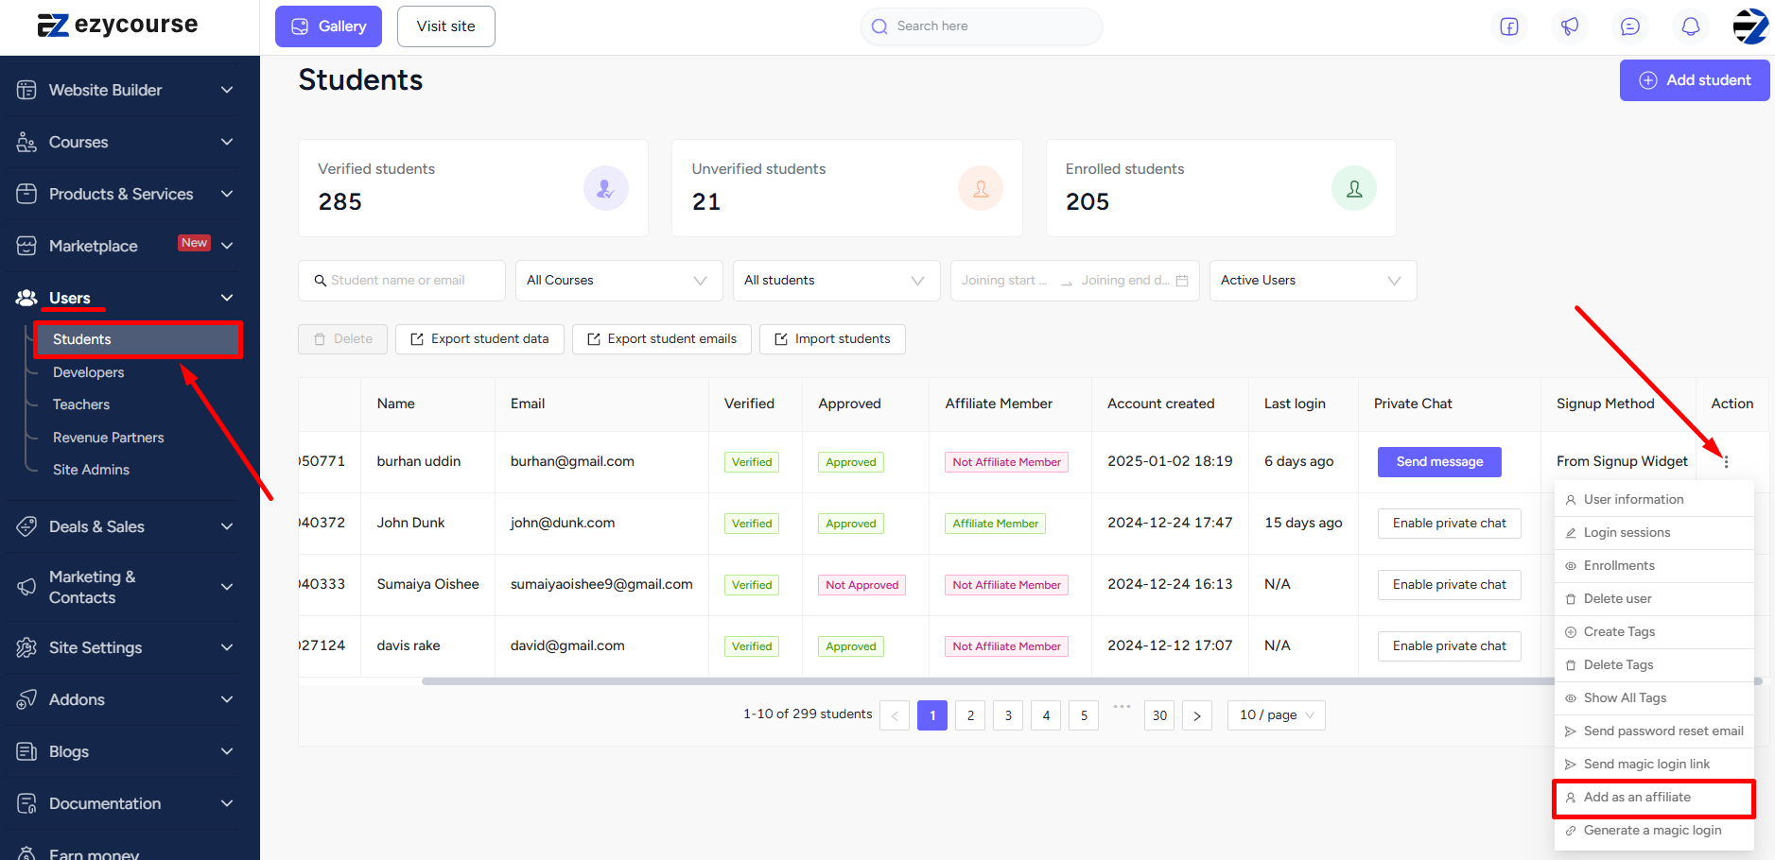Click the Users group icon
Image resolution: width=1775 pixels, height=860 pixels.
click(x=26, y=298)
